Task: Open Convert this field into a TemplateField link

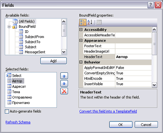Action: [x=108, y=111]
